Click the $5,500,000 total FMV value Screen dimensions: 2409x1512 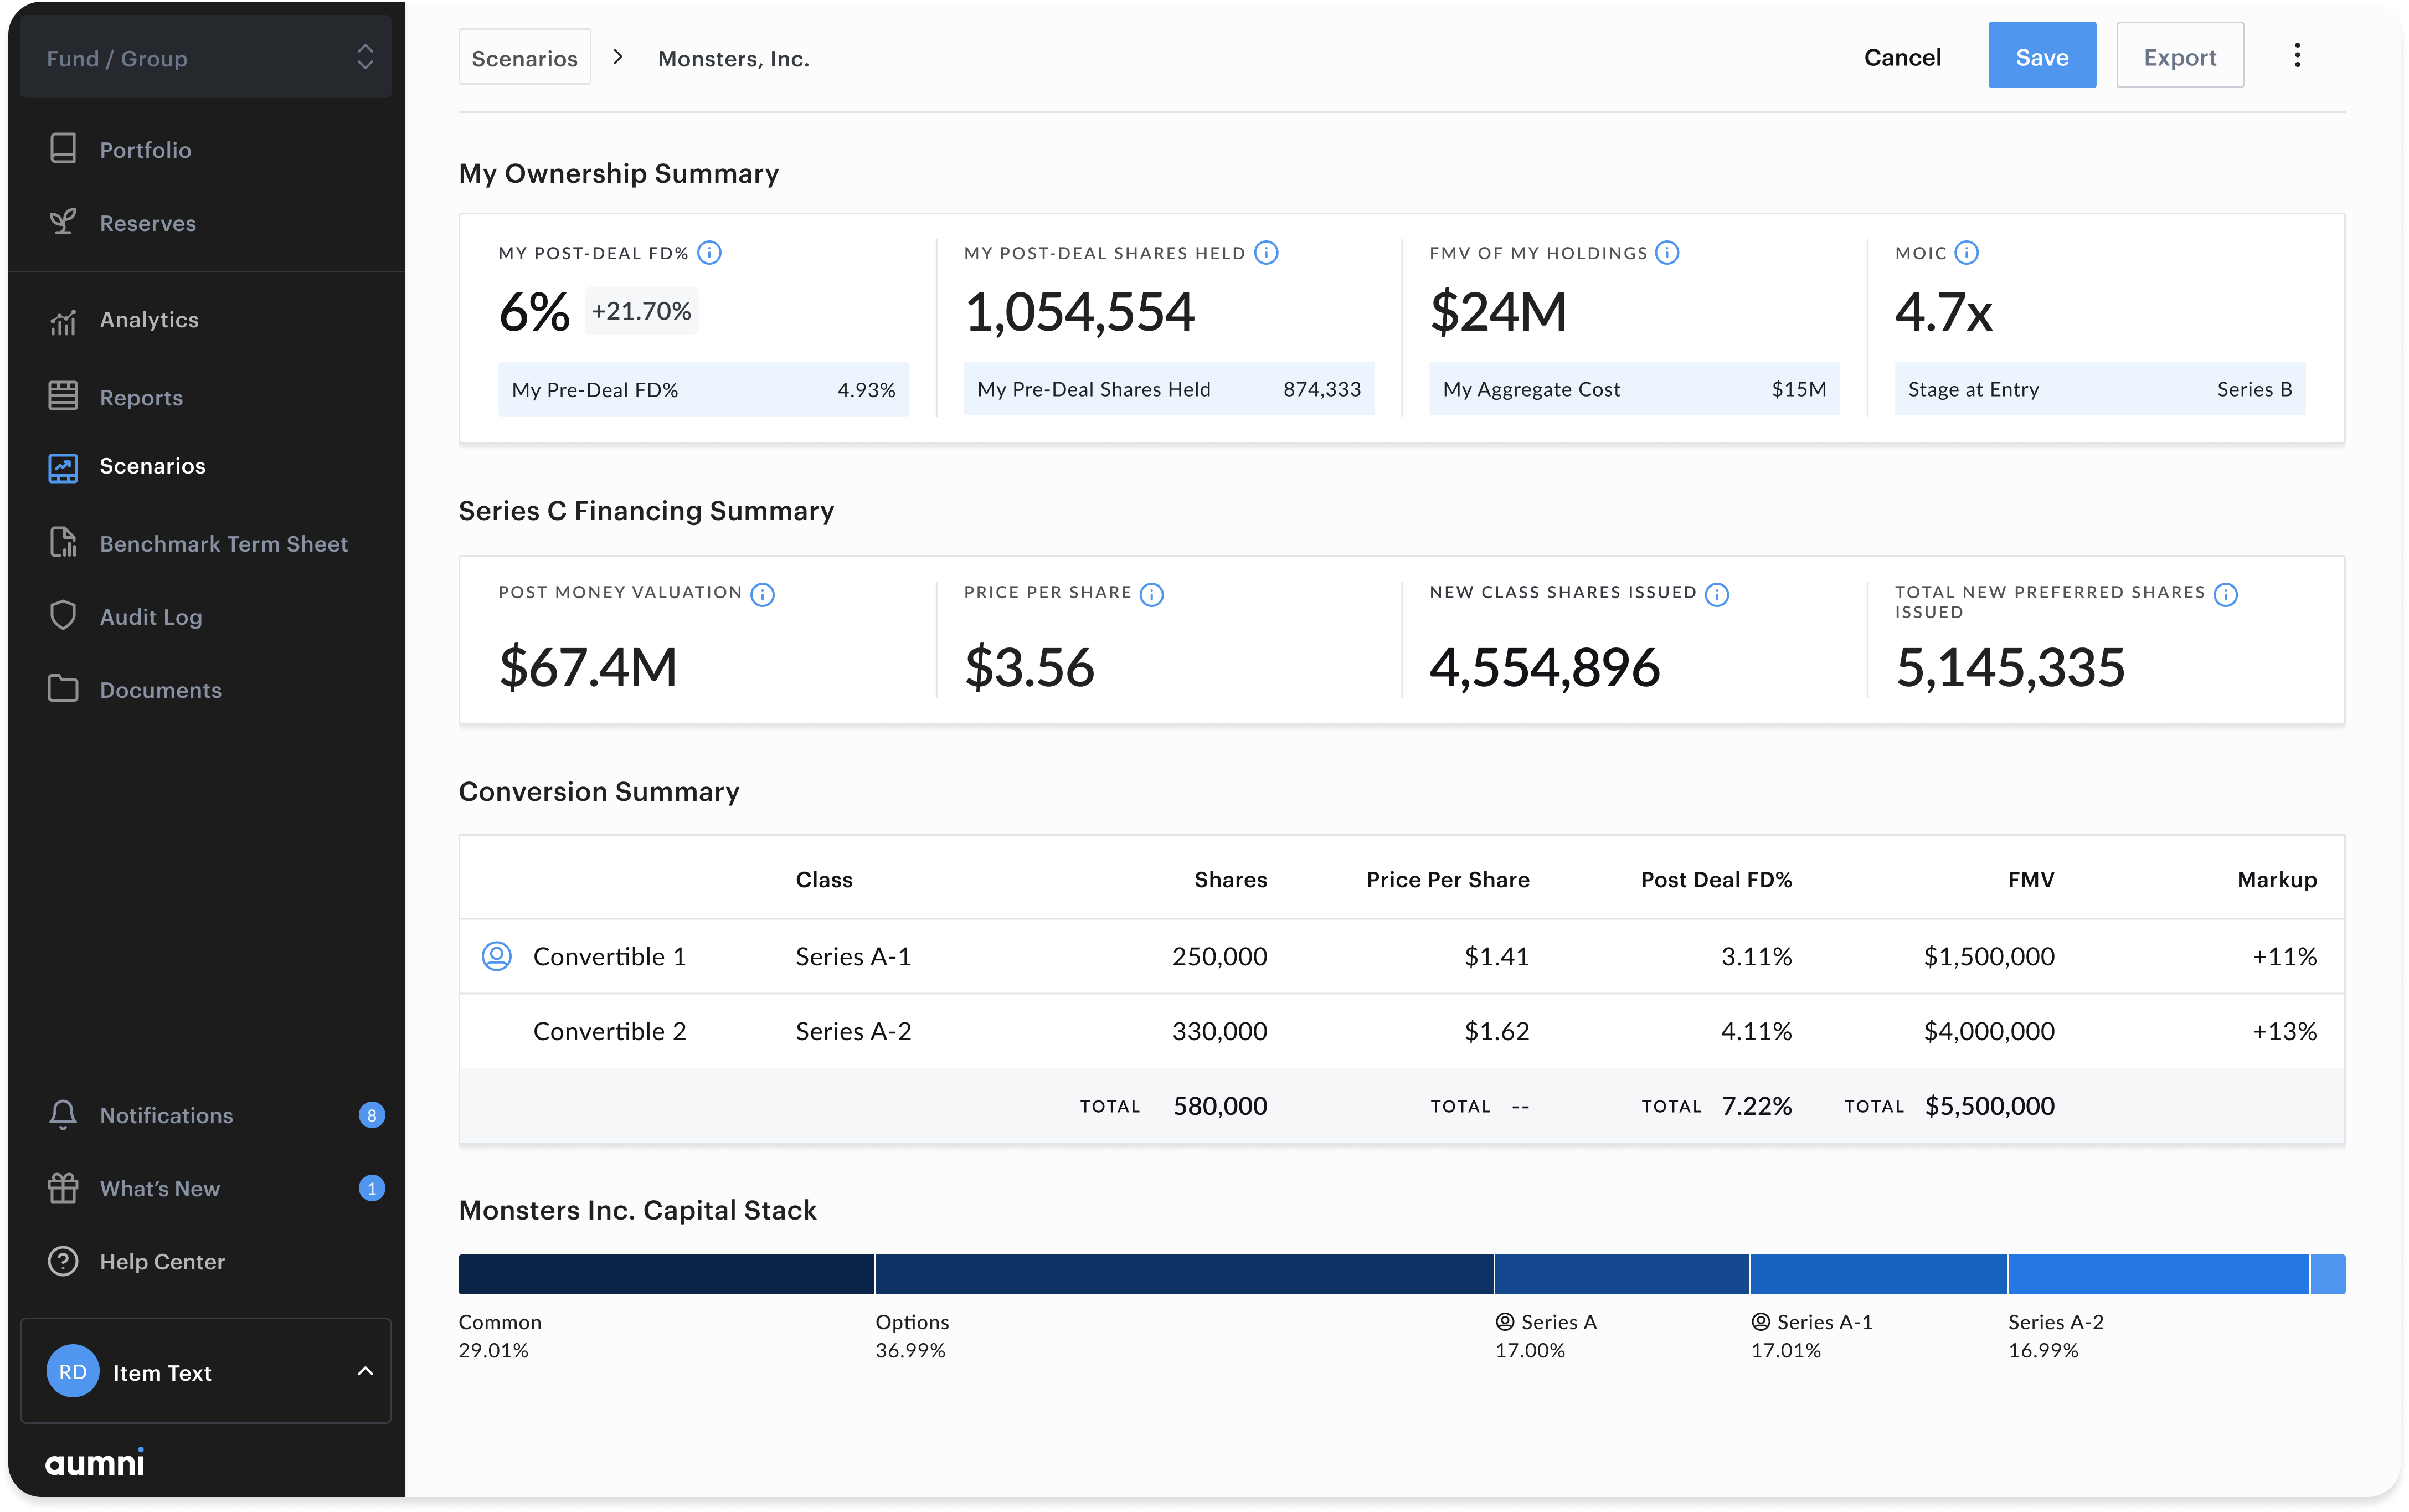tap(1989, 1106)
